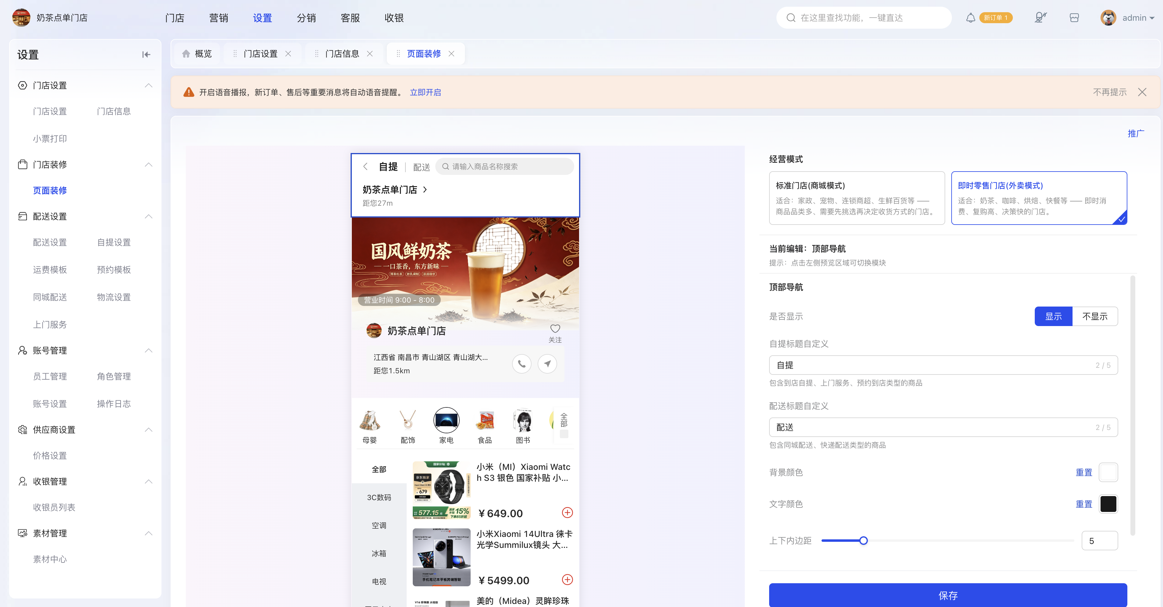This screenshot has width=1163, height=607.
Task: Close the 门店设置 tab
Action: point(288,54)
